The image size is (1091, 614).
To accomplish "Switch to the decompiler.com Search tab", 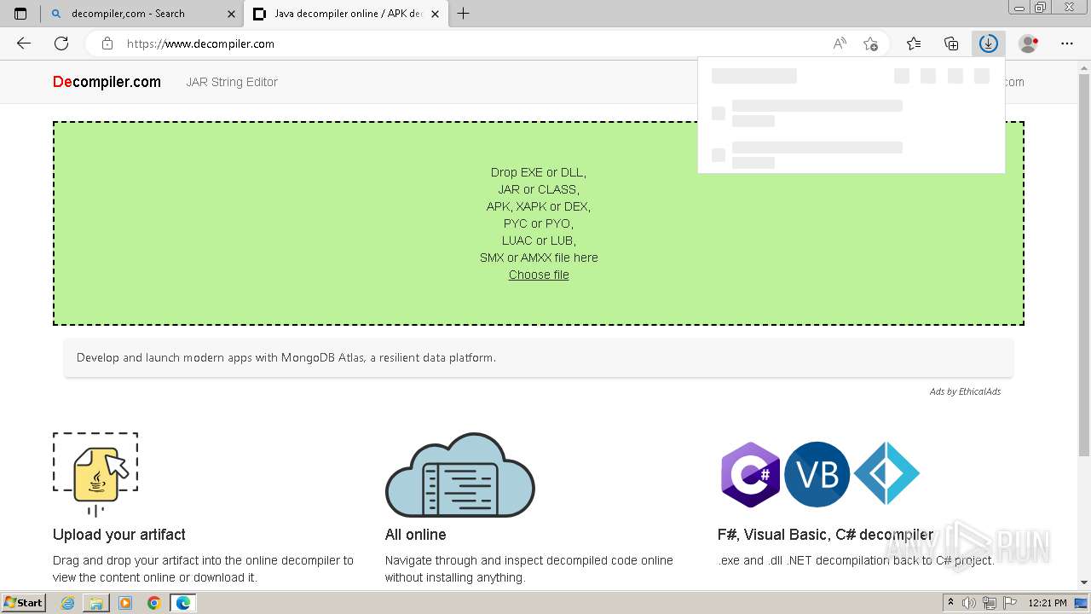I will (142, 14).
